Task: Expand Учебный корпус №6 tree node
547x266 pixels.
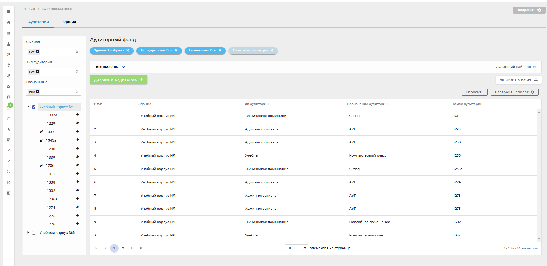Action: point(28,233)
